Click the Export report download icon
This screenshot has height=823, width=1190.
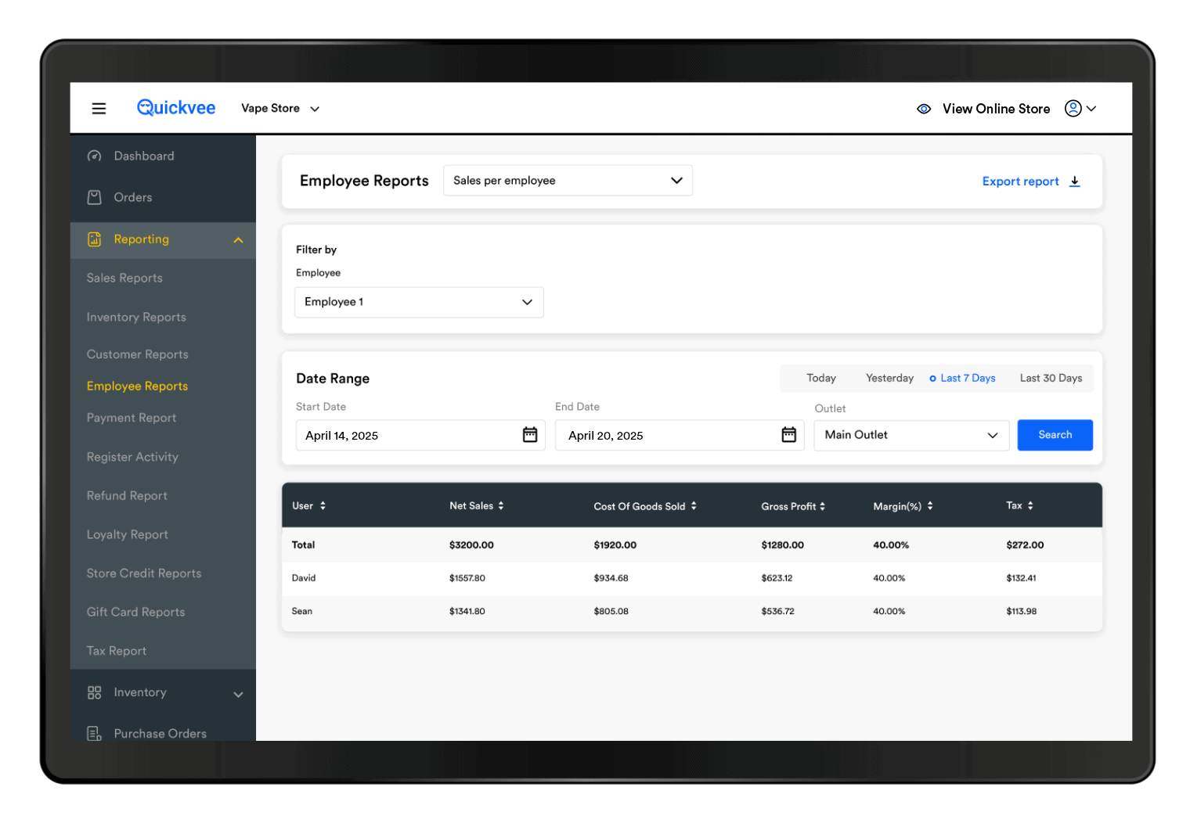(x=1075, y=181)
